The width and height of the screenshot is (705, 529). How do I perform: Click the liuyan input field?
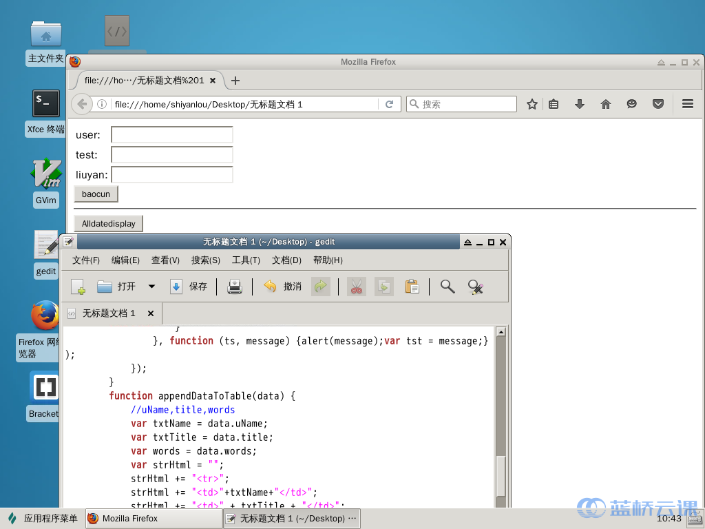click(x=171, y=174)
